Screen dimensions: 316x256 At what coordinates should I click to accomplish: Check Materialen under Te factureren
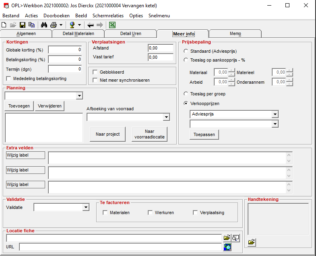pyautogui.click(x=105, y=213)
